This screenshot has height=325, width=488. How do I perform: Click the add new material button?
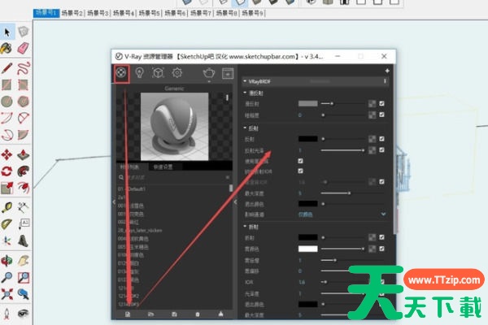[128, 314]
